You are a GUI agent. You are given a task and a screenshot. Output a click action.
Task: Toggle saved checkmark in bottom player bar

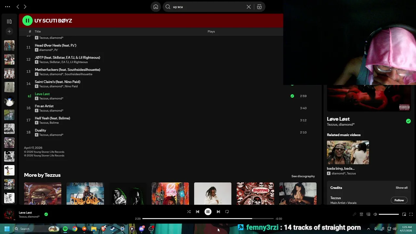(x=46, y=214)
